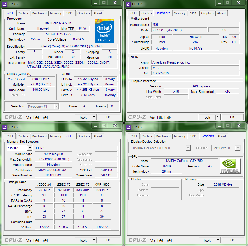Click the CPU-Z icon in top-left window title bar
The height and width of the screenshot is (246, 248).
[x=4, y=4]
